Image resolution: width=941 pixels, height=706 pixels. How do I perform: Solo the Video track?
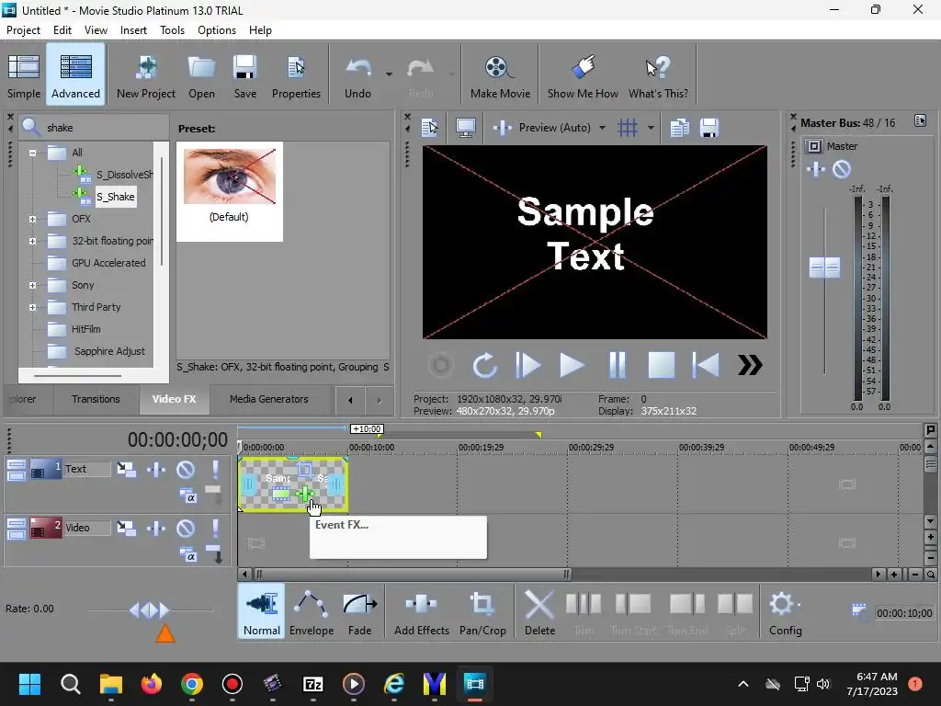click(x=215, y=529)
